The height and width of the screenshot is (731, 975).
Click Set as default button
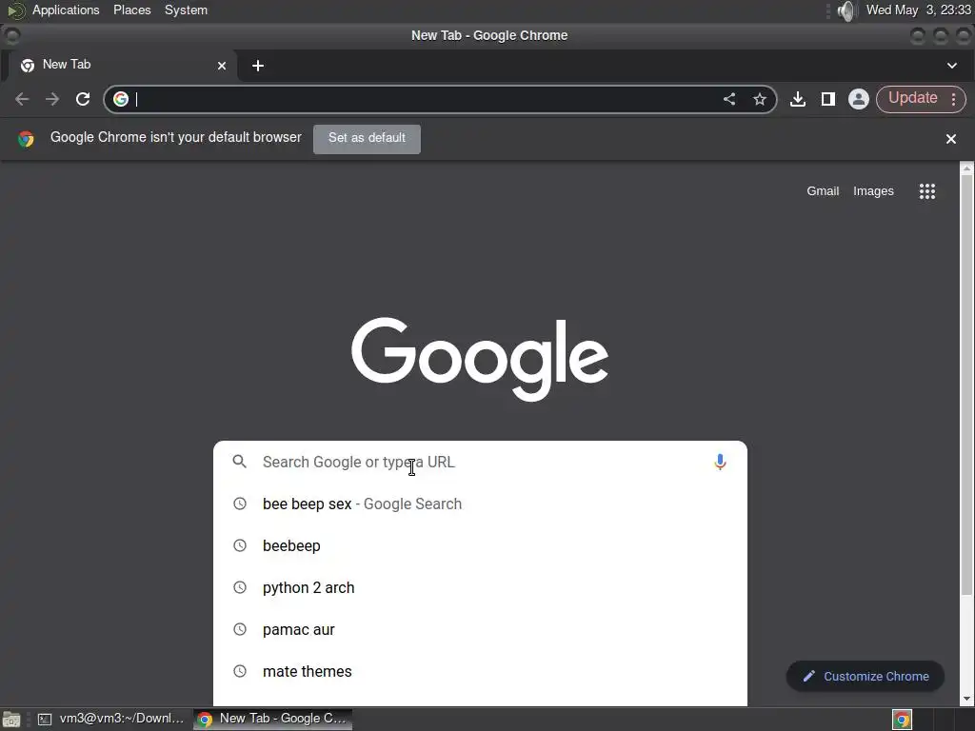click(x=367, y=139)
